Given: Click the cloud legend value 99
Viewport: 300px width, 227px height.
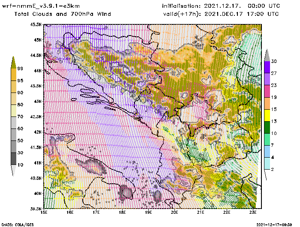Looking at the screenshot, I should click(20, 69).
